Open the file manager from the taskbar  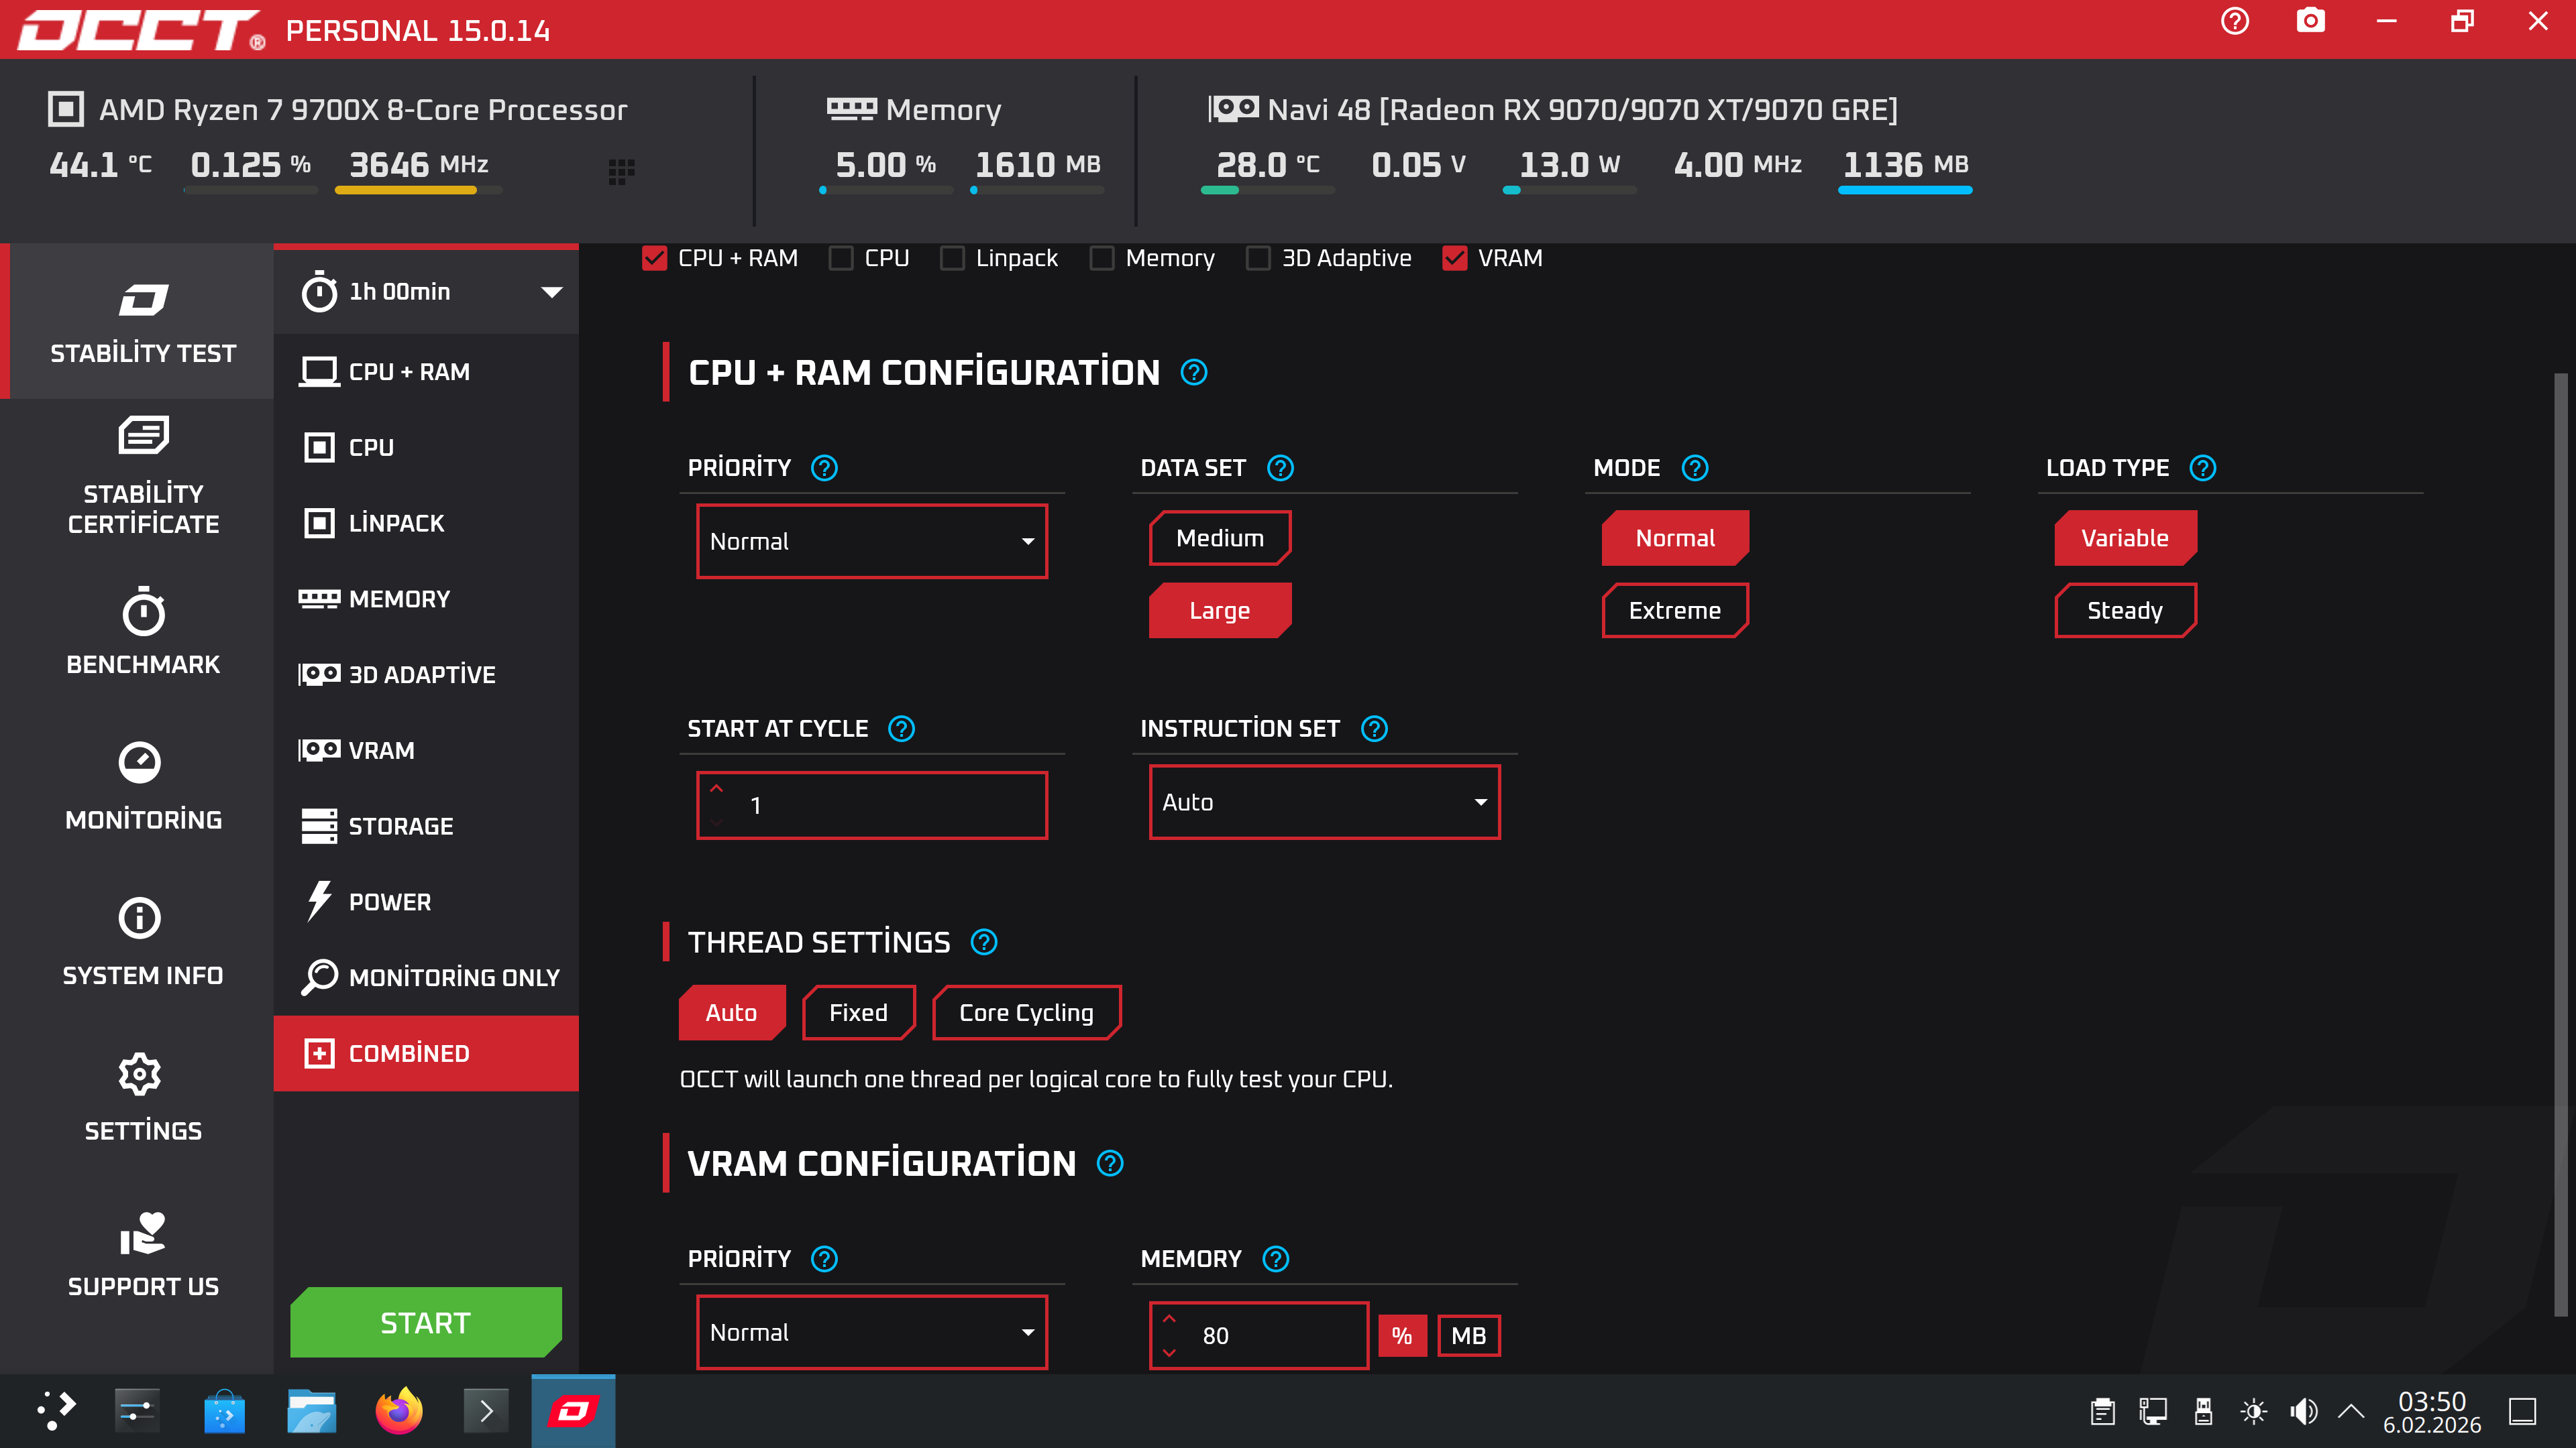coord(312,1411)
